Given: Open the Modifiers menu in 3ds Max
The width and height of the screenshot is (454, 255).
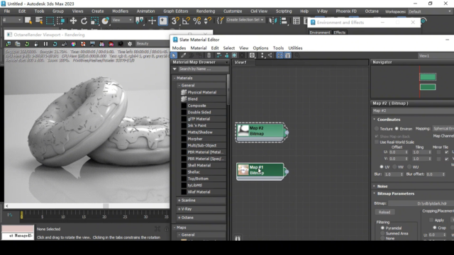Looking at the screenshot, I should (x=120, y=11).
